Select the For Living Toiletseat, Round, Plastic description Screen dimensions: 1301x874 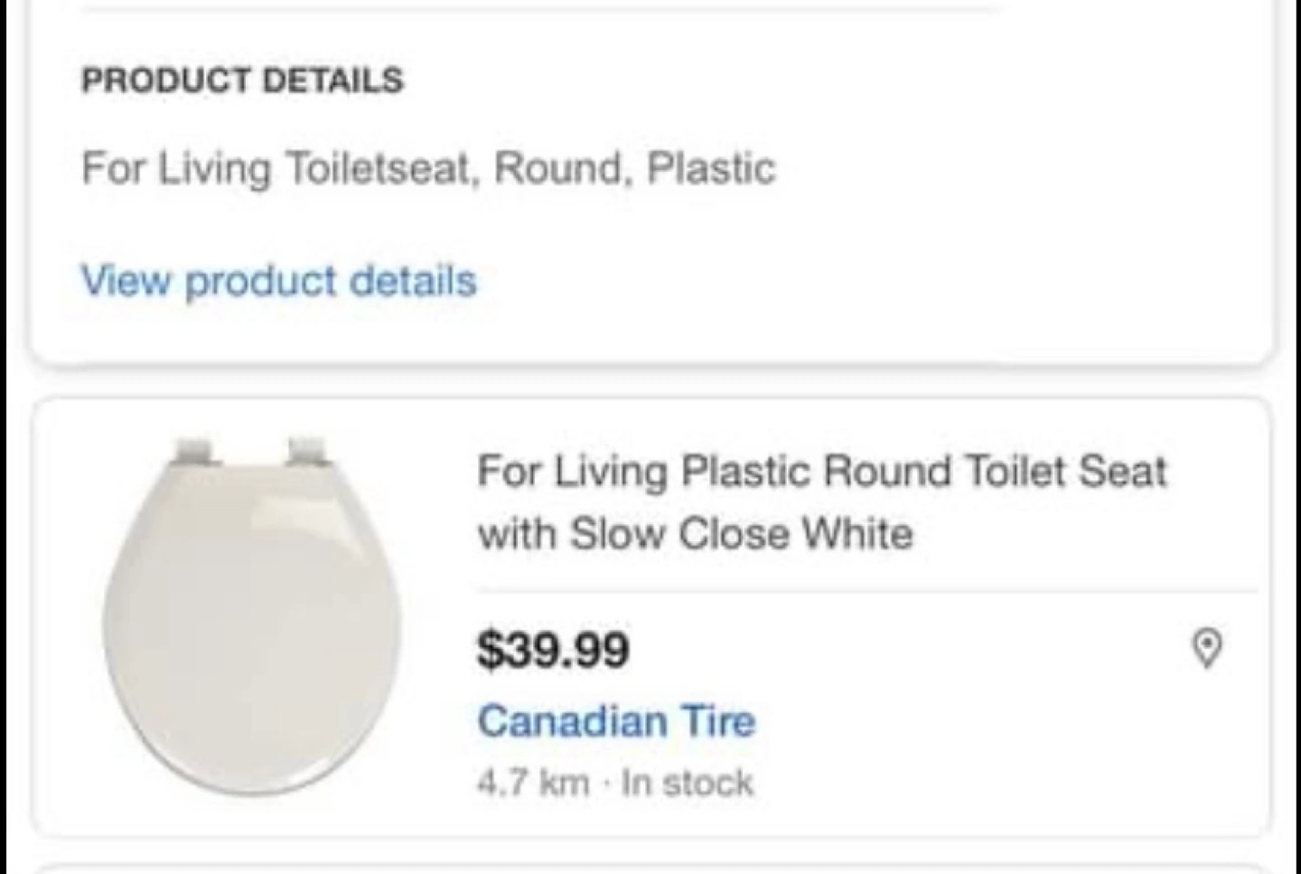tap(428, 168)
